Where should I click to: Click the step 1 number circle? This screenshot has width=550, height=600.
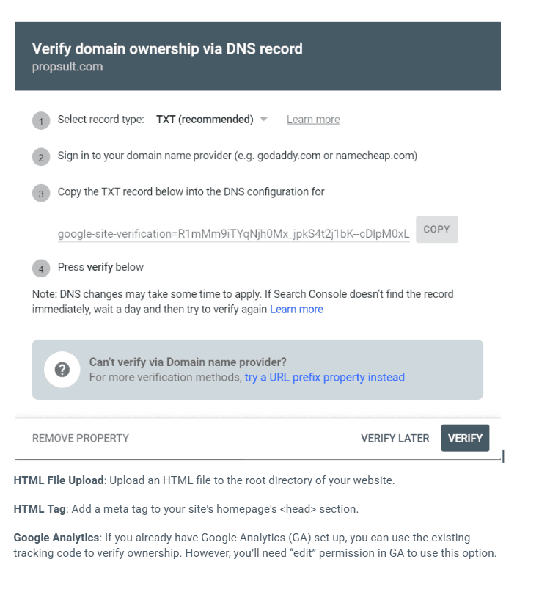[41, 121]
